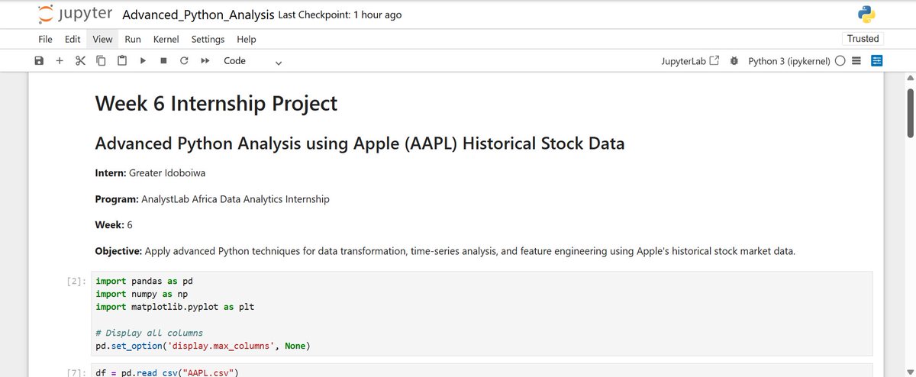Click the import matplotlib.pyplot line
Image resolution: width=916 pixels, height=377 pixels.
(175, 307)
